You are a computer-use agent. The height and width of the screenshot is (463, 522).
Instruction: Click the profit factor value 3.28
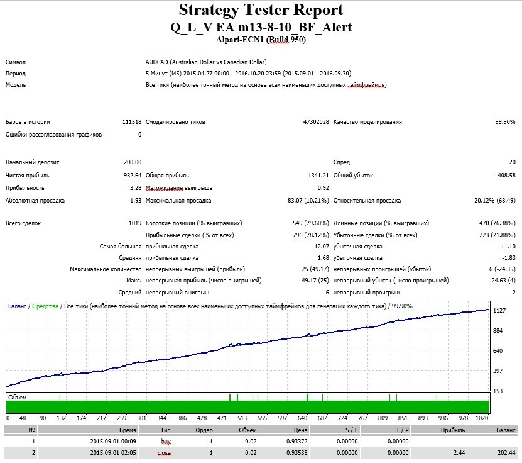136,188
